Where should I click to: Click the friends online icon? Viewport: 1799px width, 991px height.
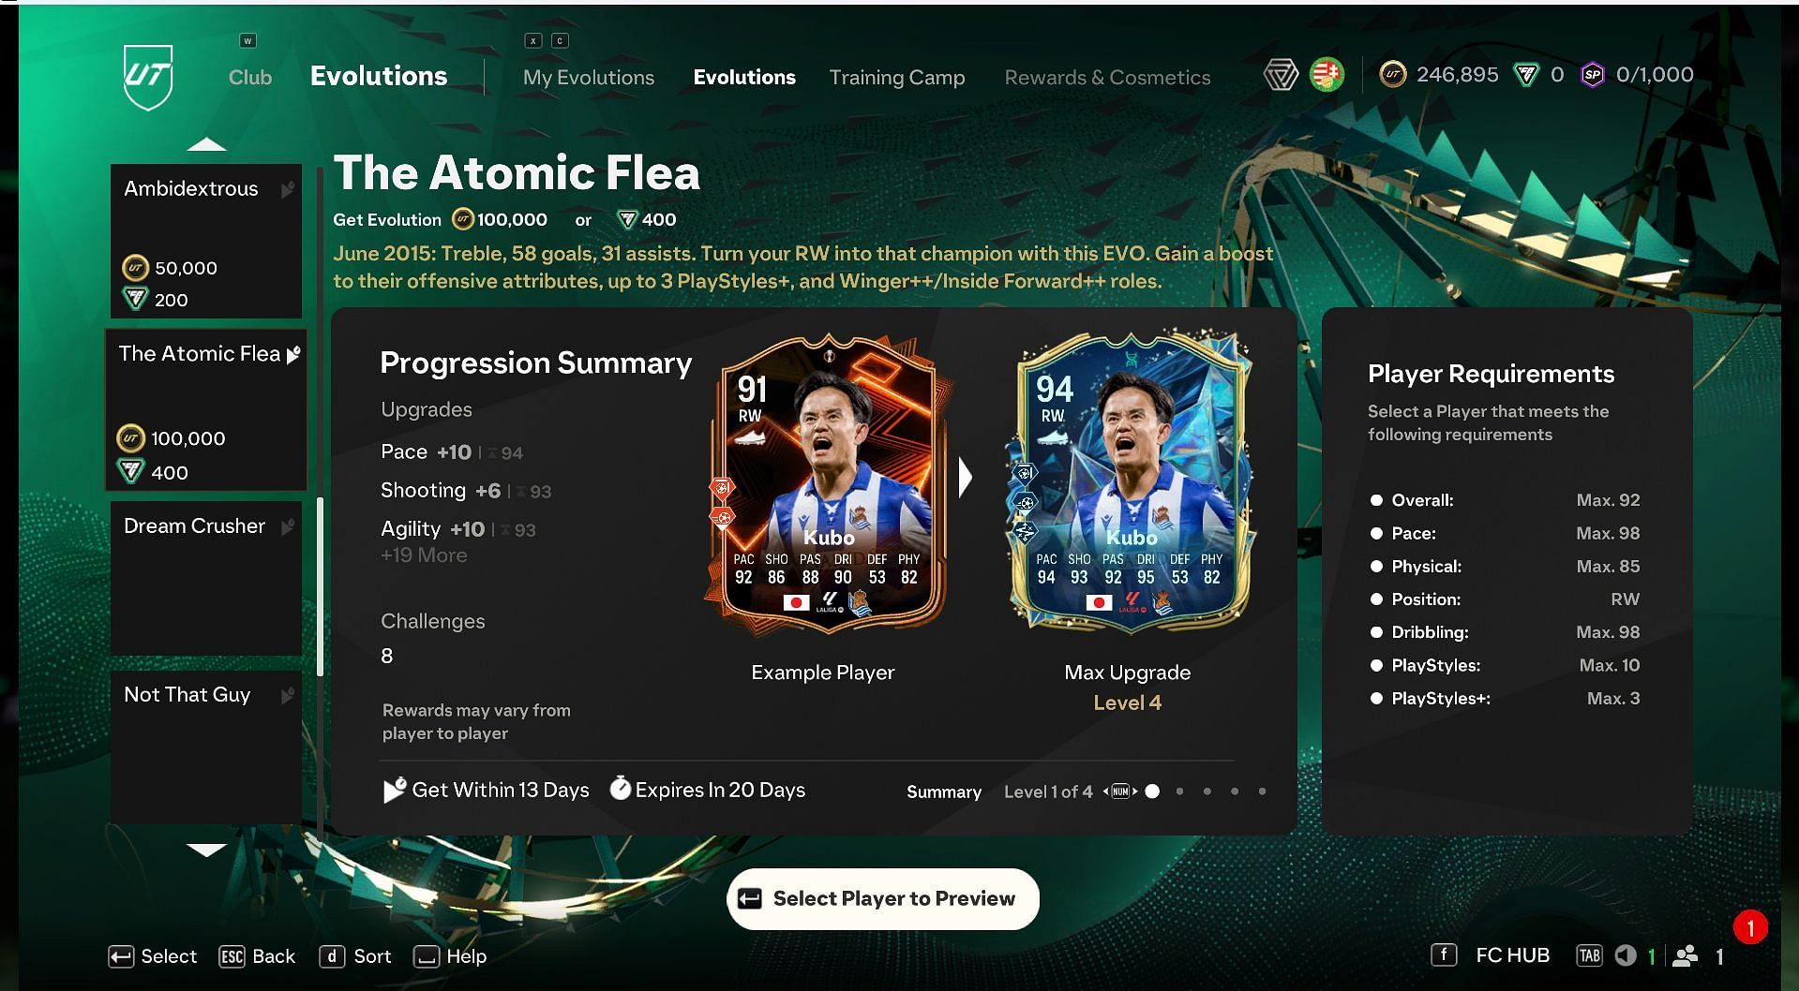point(1686,955)
